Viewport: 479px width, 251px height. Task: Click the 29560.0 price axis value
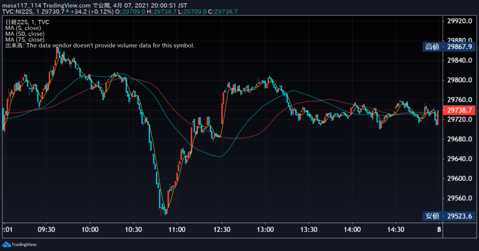click(x=459, y=198)
